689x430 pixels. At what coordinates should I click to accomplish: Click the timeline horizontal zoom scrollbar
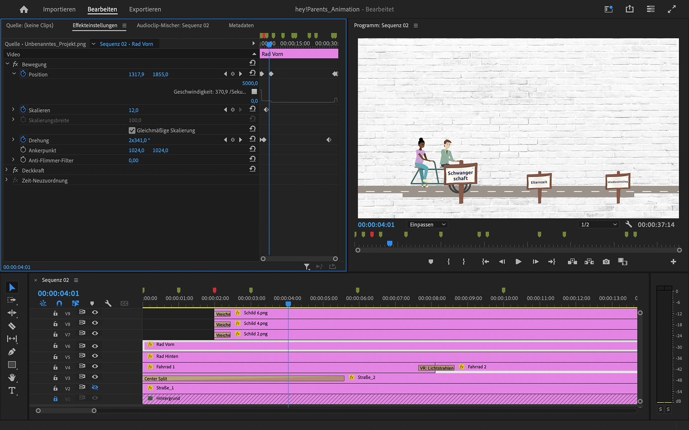(66, 411)
